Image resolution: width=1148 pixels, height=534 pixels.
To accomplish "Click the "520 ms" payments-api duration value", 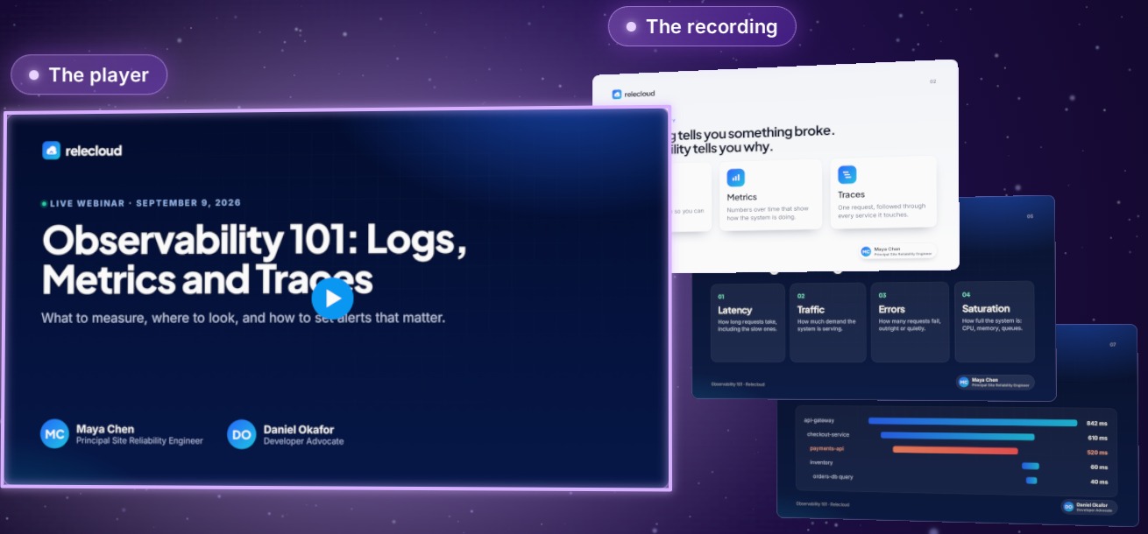I will [x=1097, y=453].
